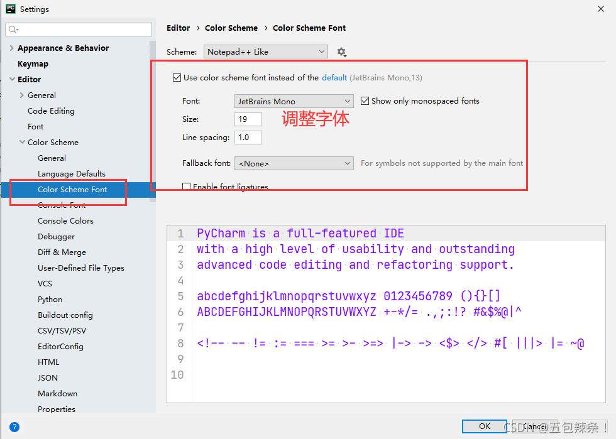Open the Font dropdown showing JetBrains Mono
Image resolution: width=616 pixels, height=439 pixels.
pos(294,101)
